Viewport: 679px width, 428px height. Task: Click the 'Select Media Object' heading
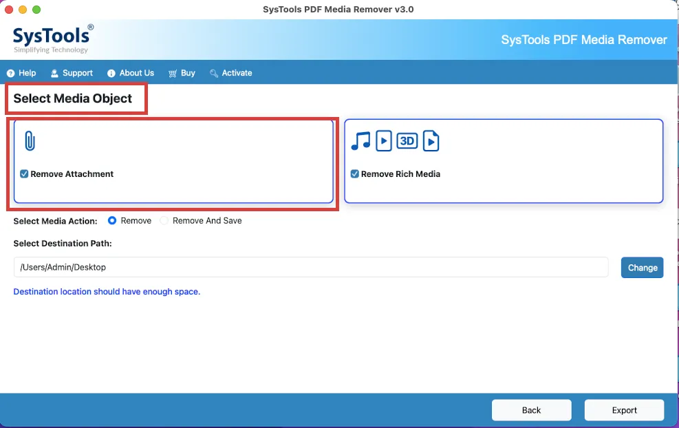(x=73, y=98)
